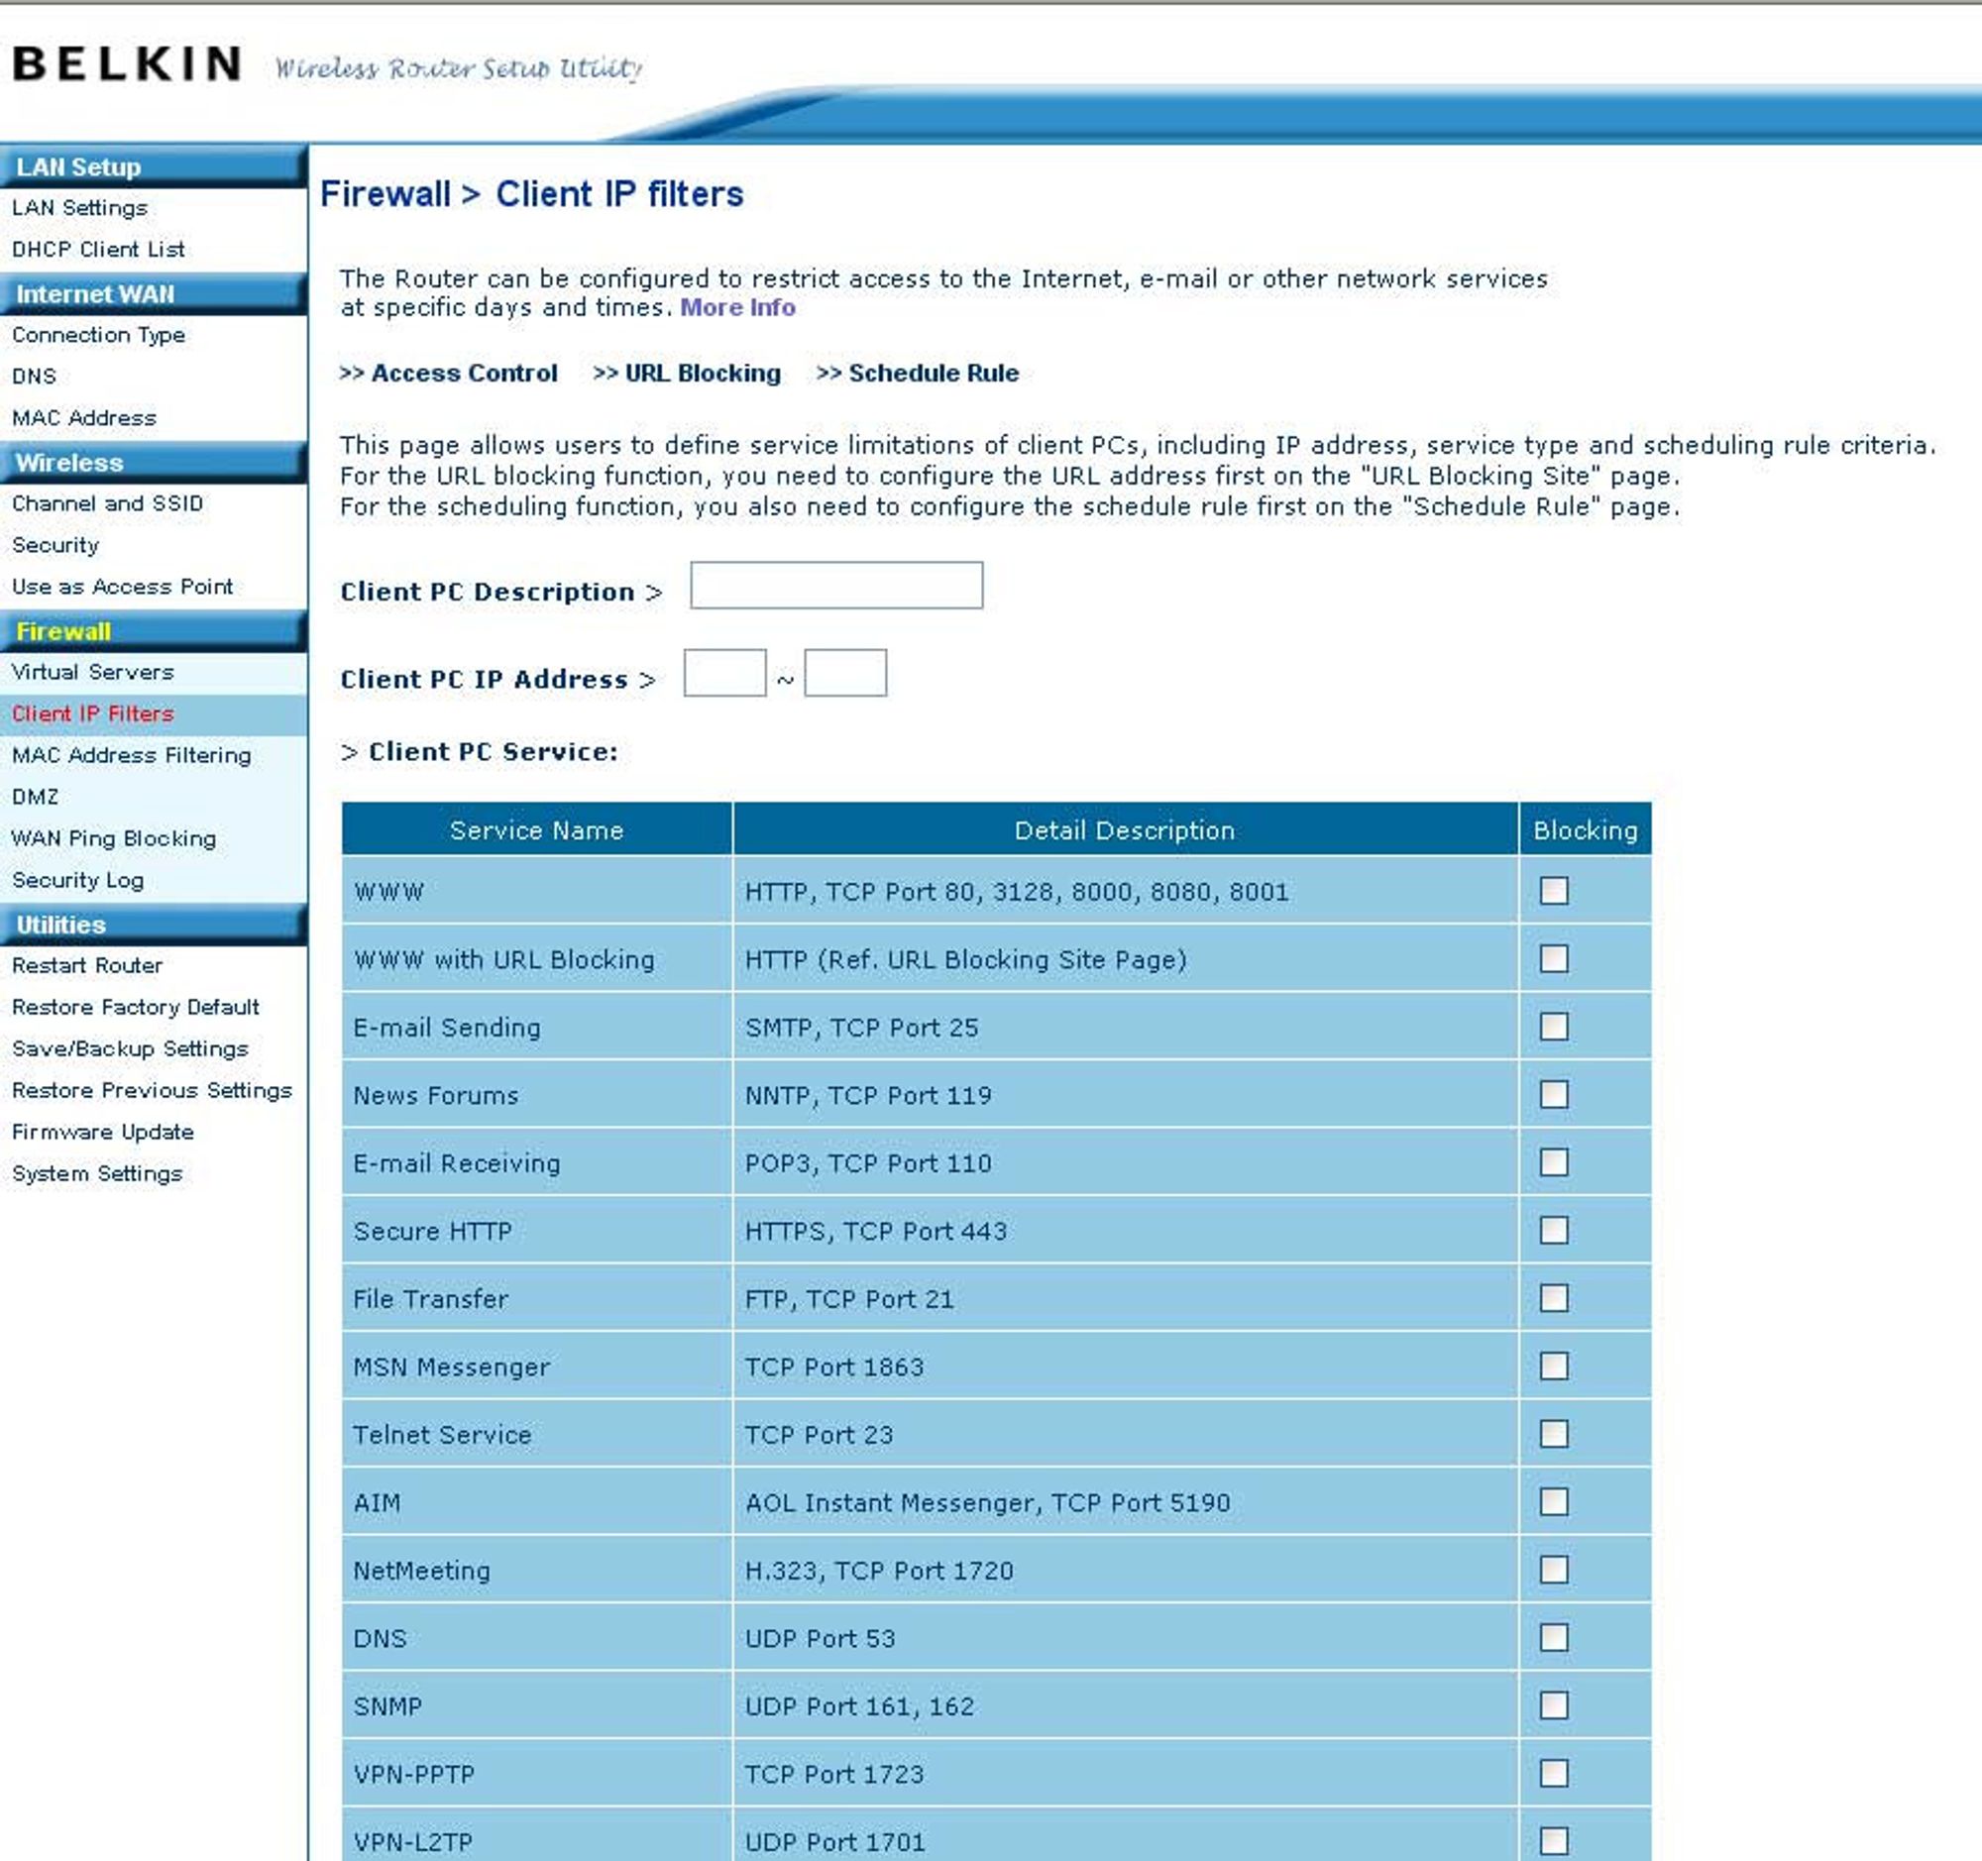Check the Secure HTTP blocking box
This screenshot has width=1982, height=1861.
pos(1553,1229)
